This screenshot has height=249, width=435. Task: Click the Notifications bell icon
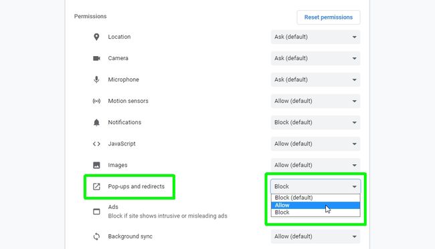pos(96,122)
